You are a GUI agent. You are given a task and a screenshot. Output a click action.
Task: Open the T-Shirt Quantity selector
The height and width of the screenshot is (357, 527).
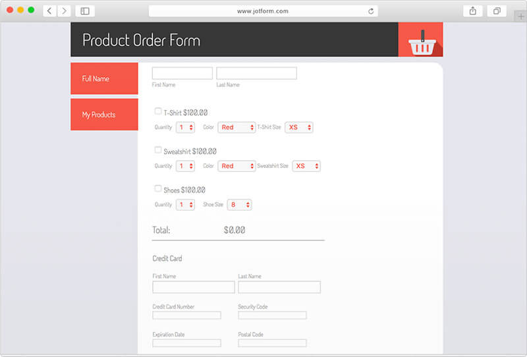coord(185,127)
